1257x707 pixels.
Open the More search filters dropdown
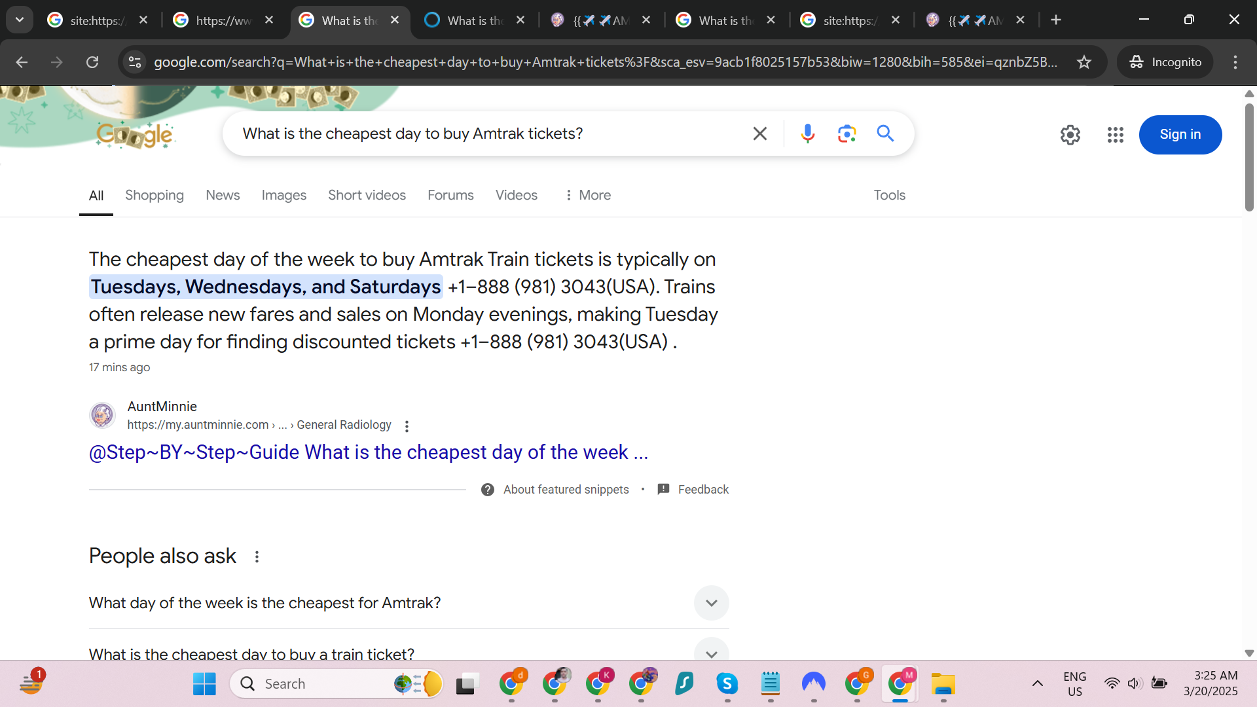tap(588, 195)
